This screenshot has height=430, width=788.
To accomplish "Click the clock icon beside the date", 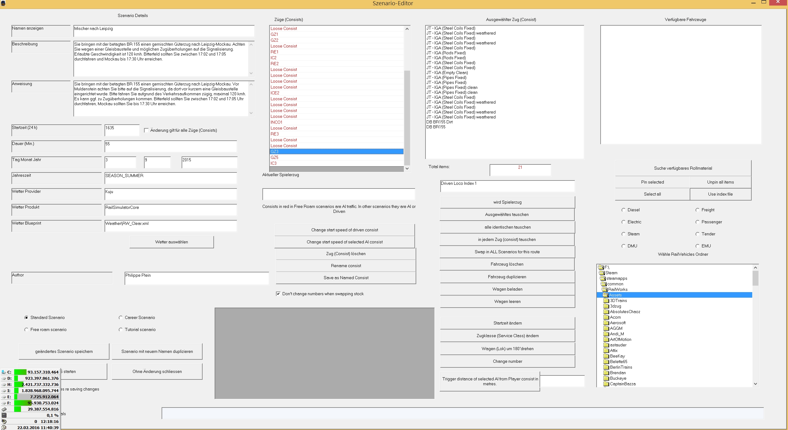I will coord(4,428).
